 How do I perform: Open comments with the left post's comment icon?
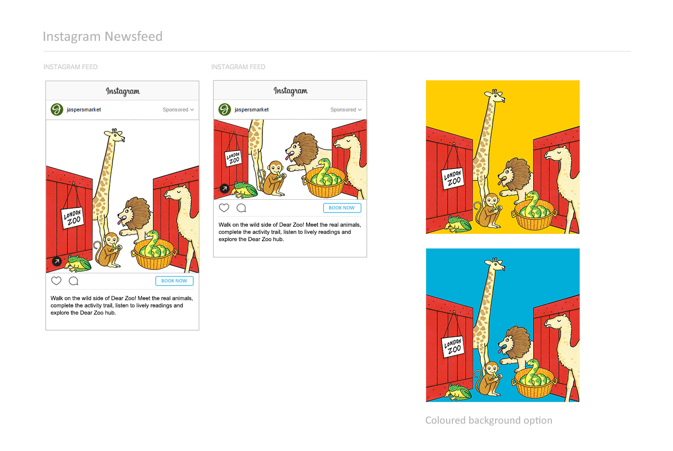(74, 281)
